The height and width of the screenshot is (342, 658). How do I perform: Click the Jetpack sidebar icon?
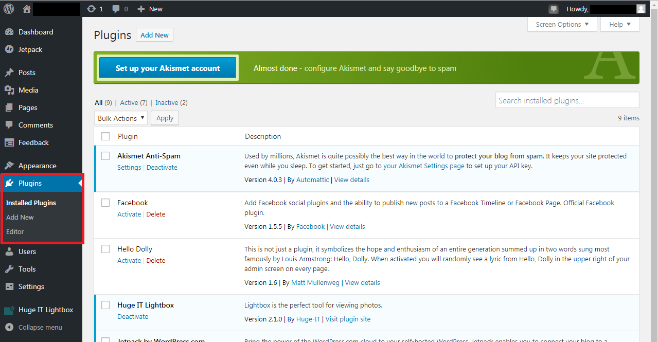(9, 49)
